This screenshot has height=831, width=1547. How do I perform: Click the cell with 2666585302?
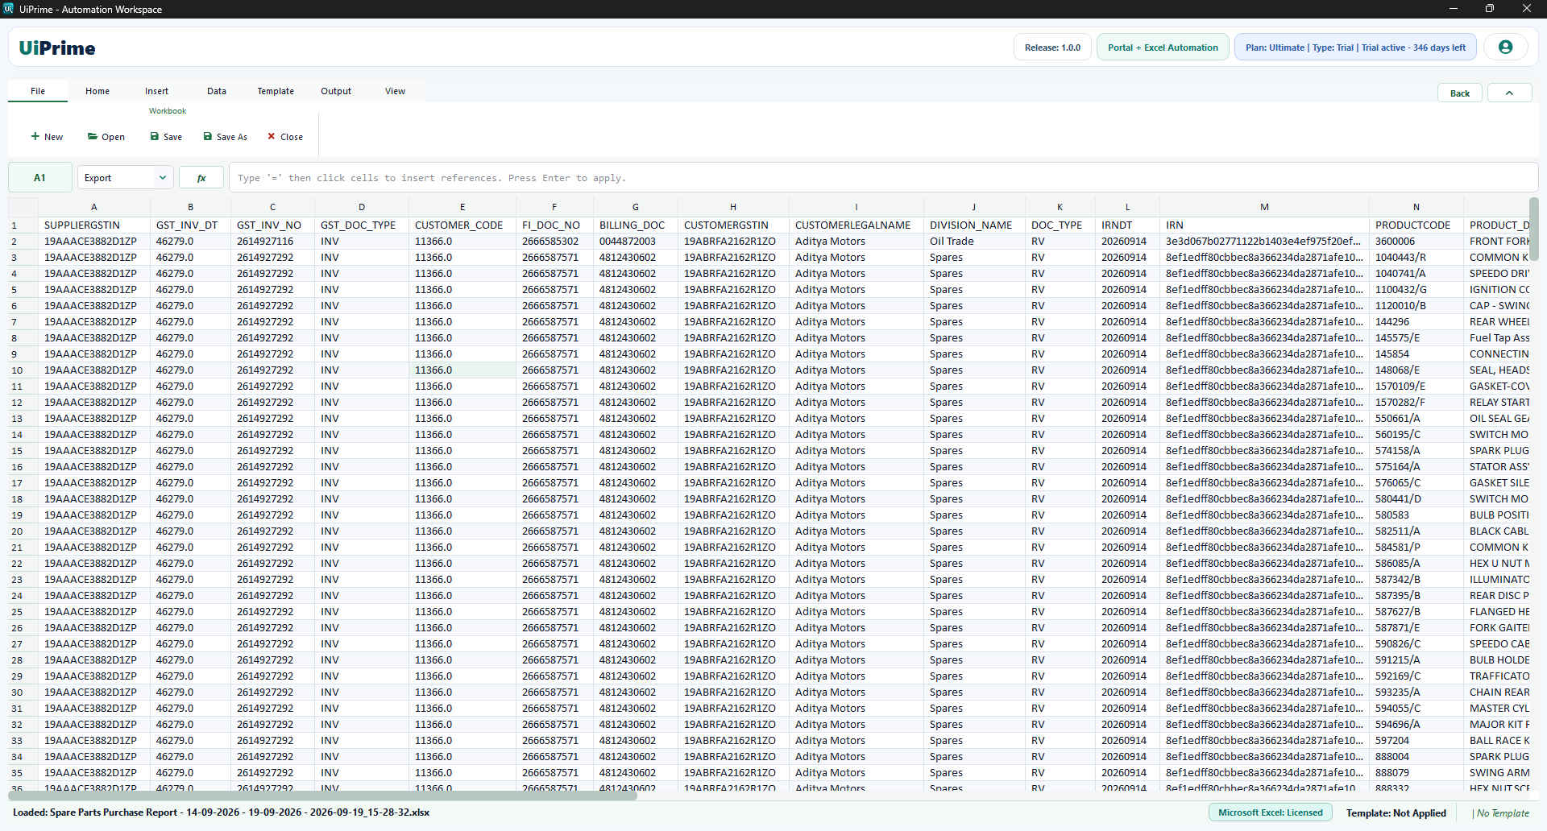pyautogui.click(x=554, y=242)
